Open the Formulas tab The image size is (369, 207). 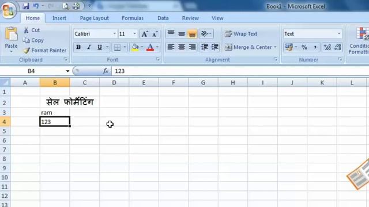click(133, 18)
